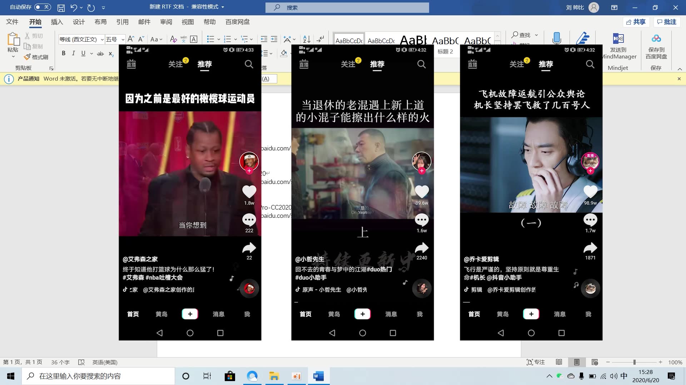Click the Windows taskbar search box

coord(98,376)
